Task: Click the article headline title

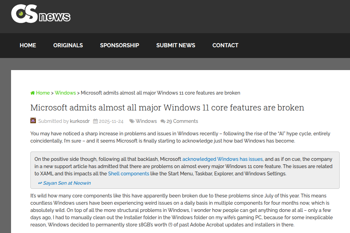Action: [x=167, y=108]
